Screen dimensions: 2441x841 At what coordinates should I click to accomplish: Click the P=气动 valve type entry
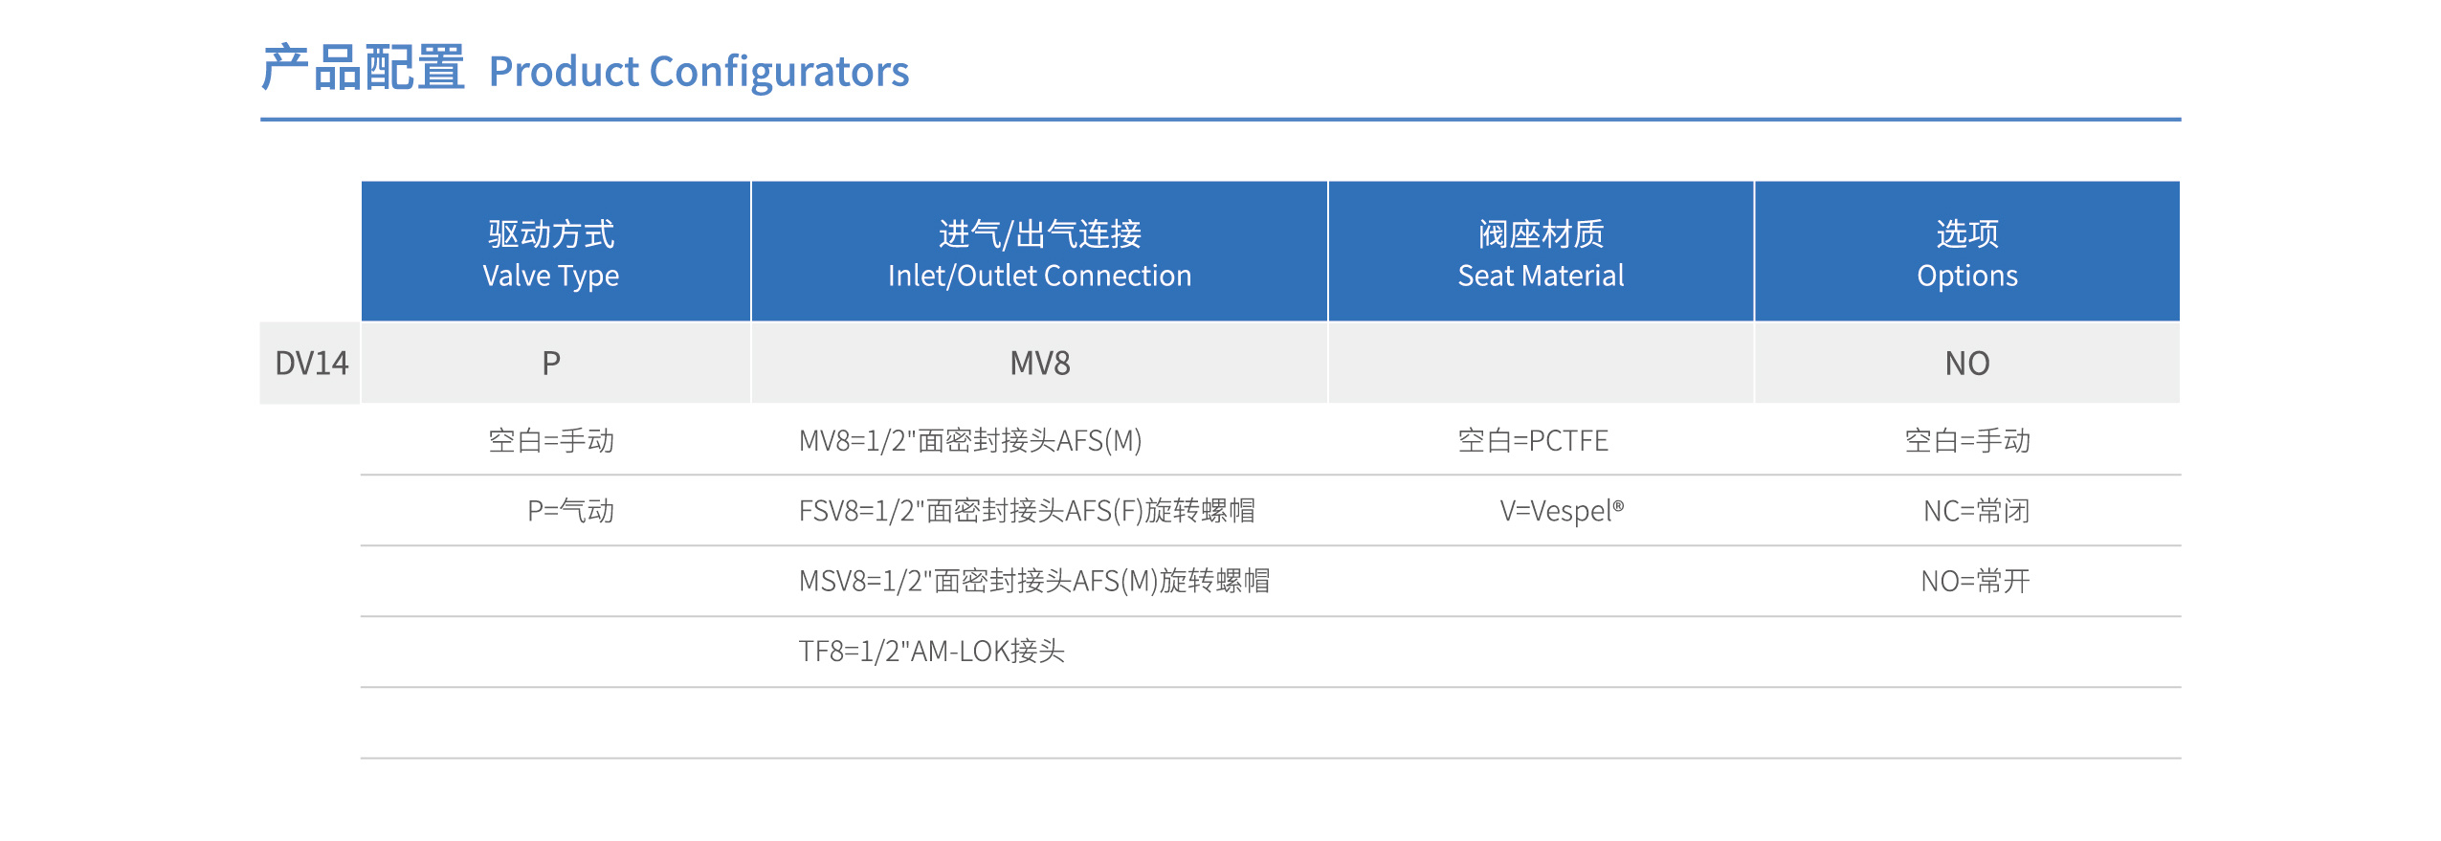pyautogui.click(x=571, y=511)
